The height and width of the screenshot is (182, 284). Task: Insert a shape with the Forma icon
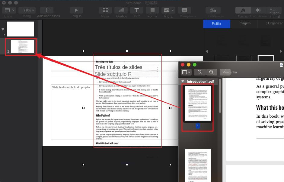point(152,10)
